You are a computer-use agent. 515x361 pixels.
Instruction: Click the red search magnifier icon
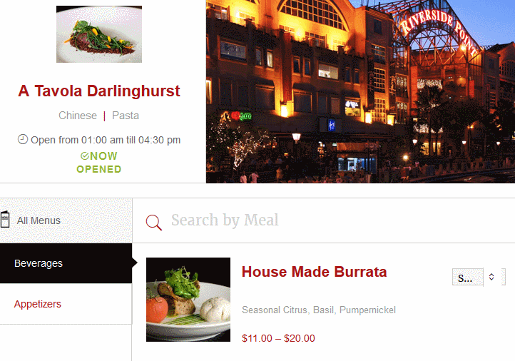pos(153,223)
